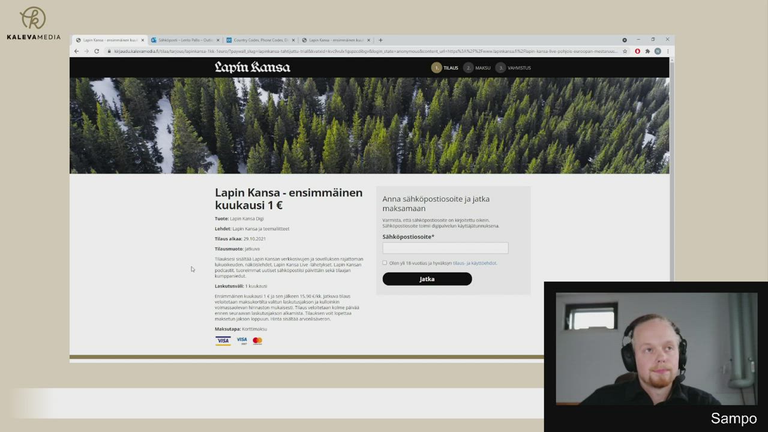Click the text 'Lehdet: Lapin Kansa ja teemaliitteet'
Image resolution: width=768 pixels, height=432 pixels.
(252, 229)
